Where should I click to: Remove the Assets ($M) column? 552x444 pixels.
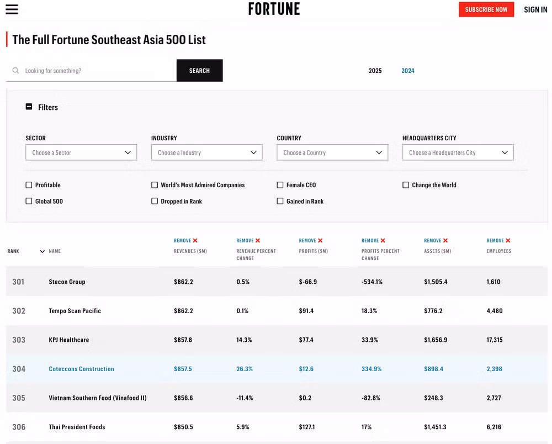(436, 241)
